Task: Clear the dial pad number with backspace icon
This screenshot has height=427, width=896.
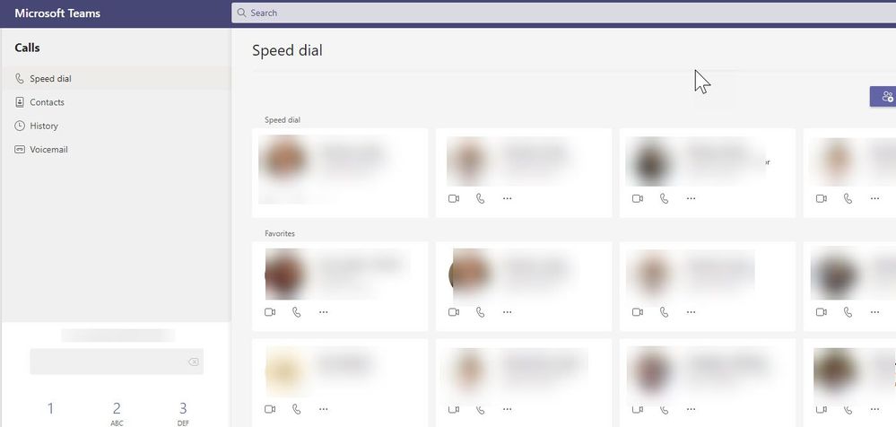Action: coord(194,362)
